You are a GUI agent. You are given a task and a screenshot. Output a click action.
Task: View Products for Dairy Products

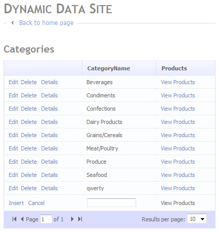[178, 122]
